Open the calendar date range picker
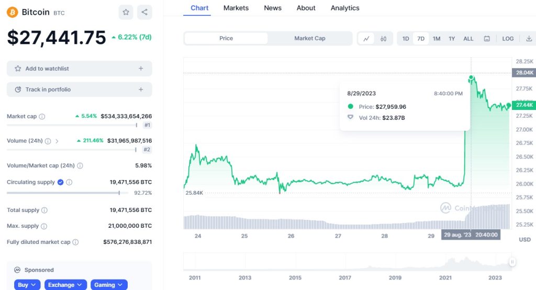 487,39
